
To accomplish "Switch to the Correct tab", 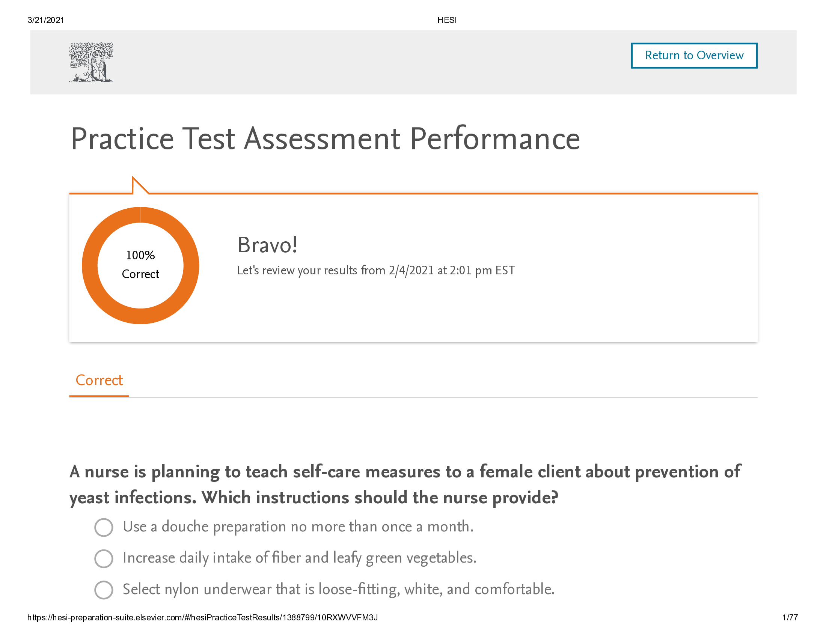I will [99, 380].
